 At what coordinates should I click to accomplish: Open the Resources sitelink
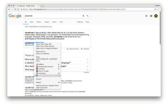click(x=44, y=95)
